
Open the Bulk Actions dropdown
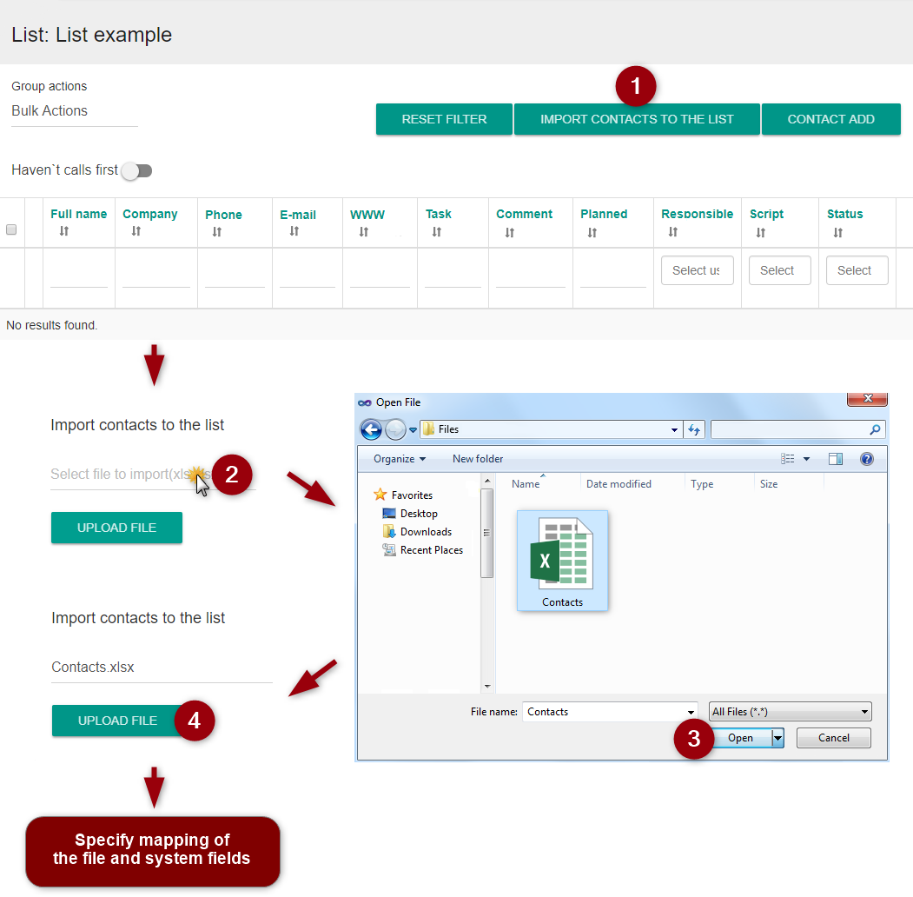pyautogui.click(x=74, y=111)
